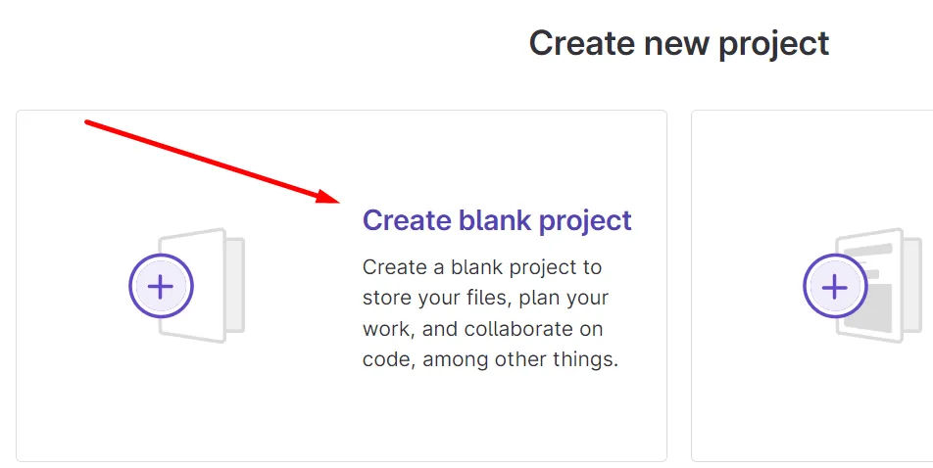Click the blank project description paragraph
This screenshot has height=468, width=933.
pyautogui.click(x=490, y=313)
